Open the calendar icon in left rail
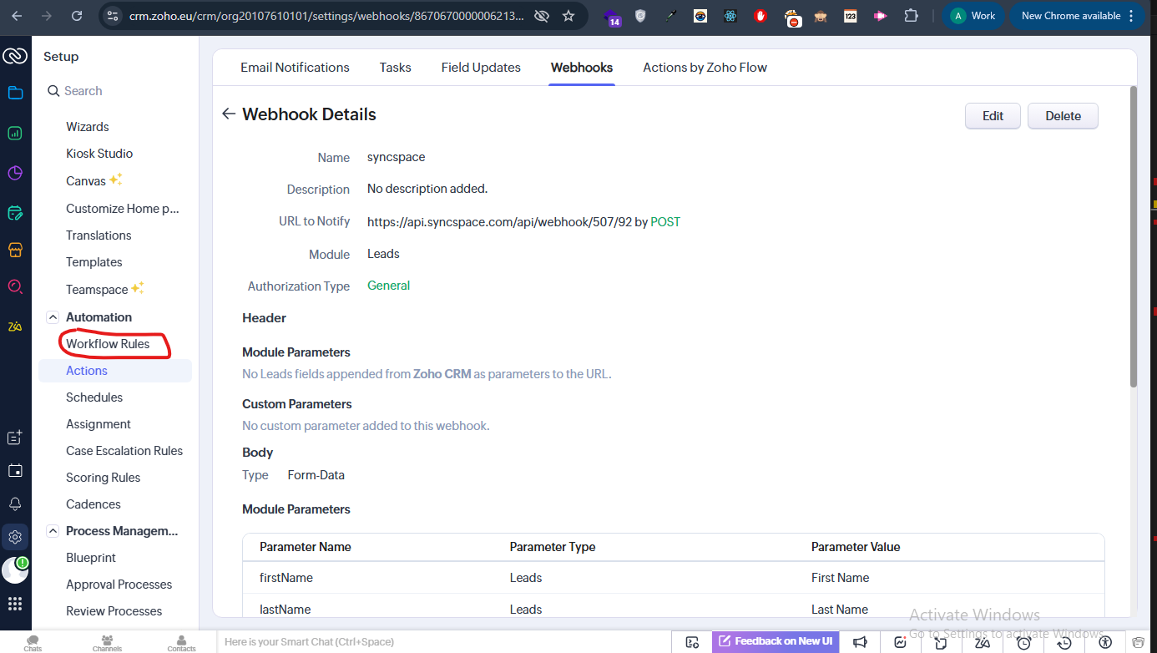 coord(15,471)
